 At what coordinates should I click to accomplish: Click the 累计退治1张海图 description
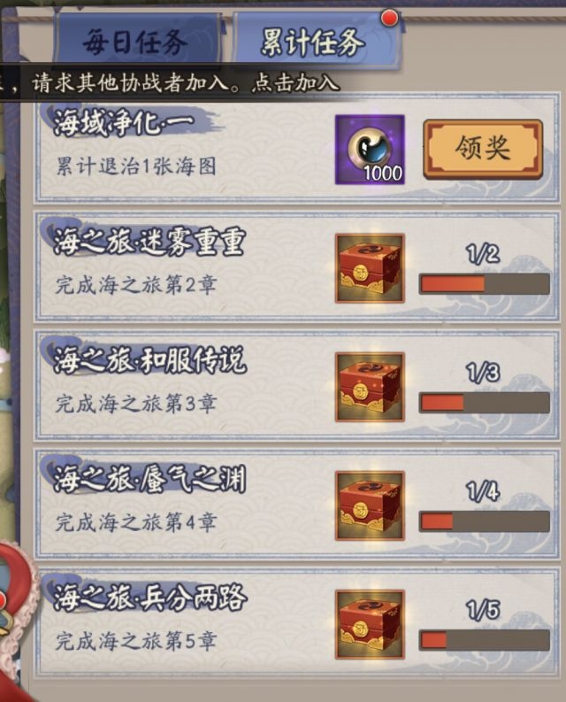136,167
